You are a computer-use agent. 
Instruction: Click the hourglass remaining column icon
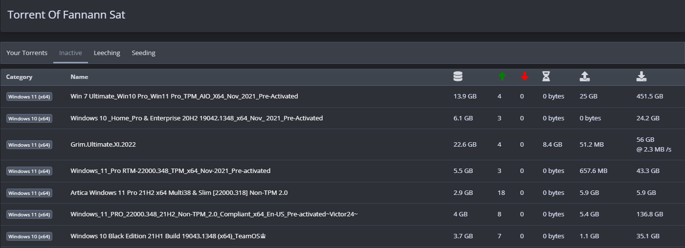pos(546,76)
